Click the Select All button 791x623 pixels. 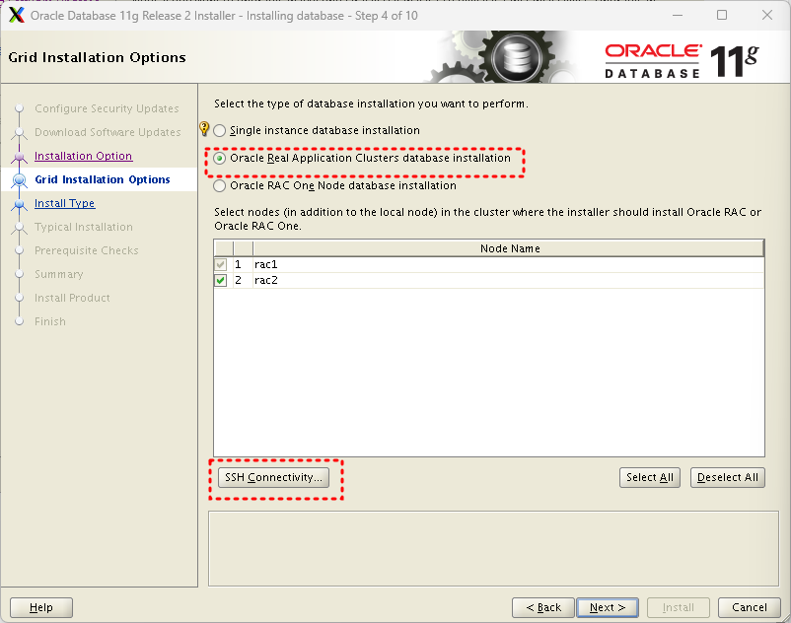[x=650, y=477]
